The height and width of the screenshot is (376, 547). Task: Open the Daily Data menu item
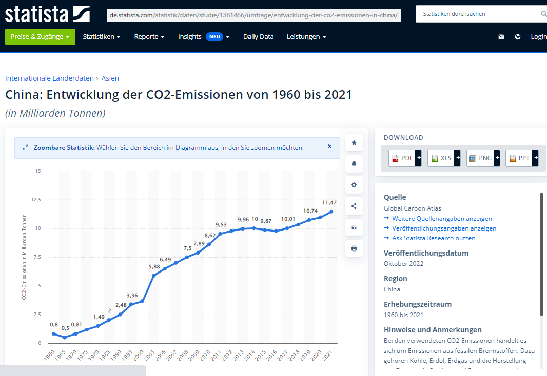coord(258,37)
